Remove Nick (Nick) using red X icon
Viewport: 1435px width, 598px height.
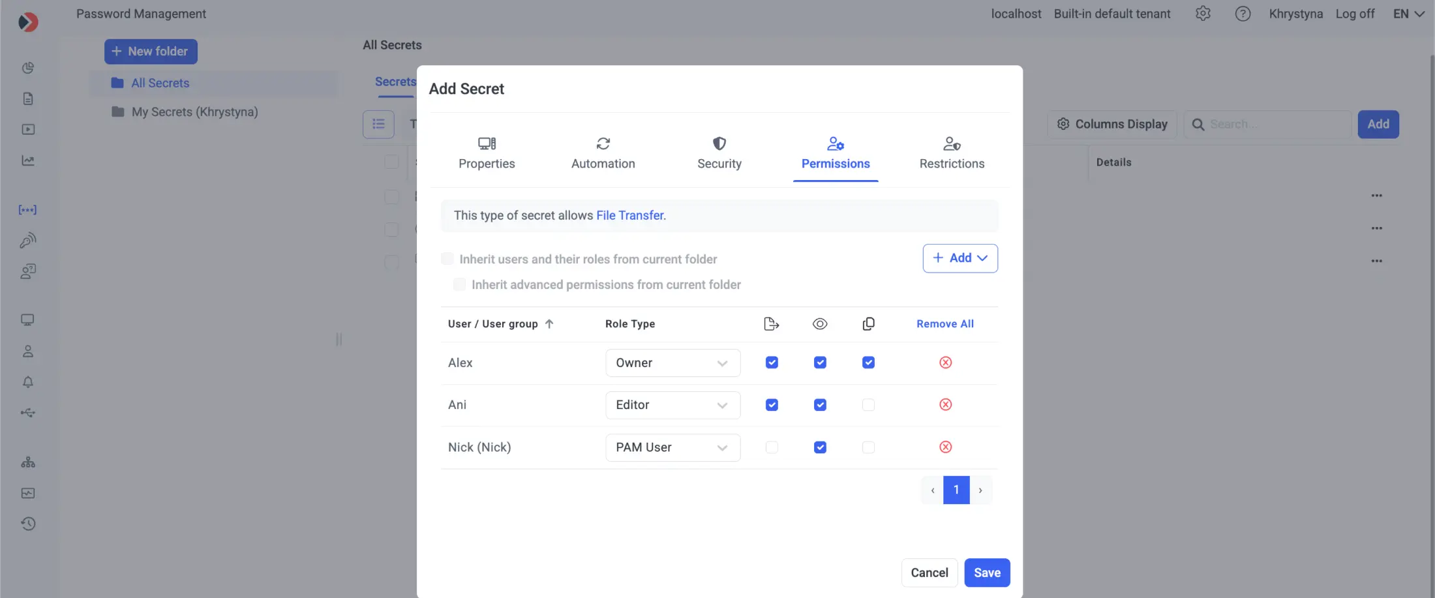click(945, 447)
